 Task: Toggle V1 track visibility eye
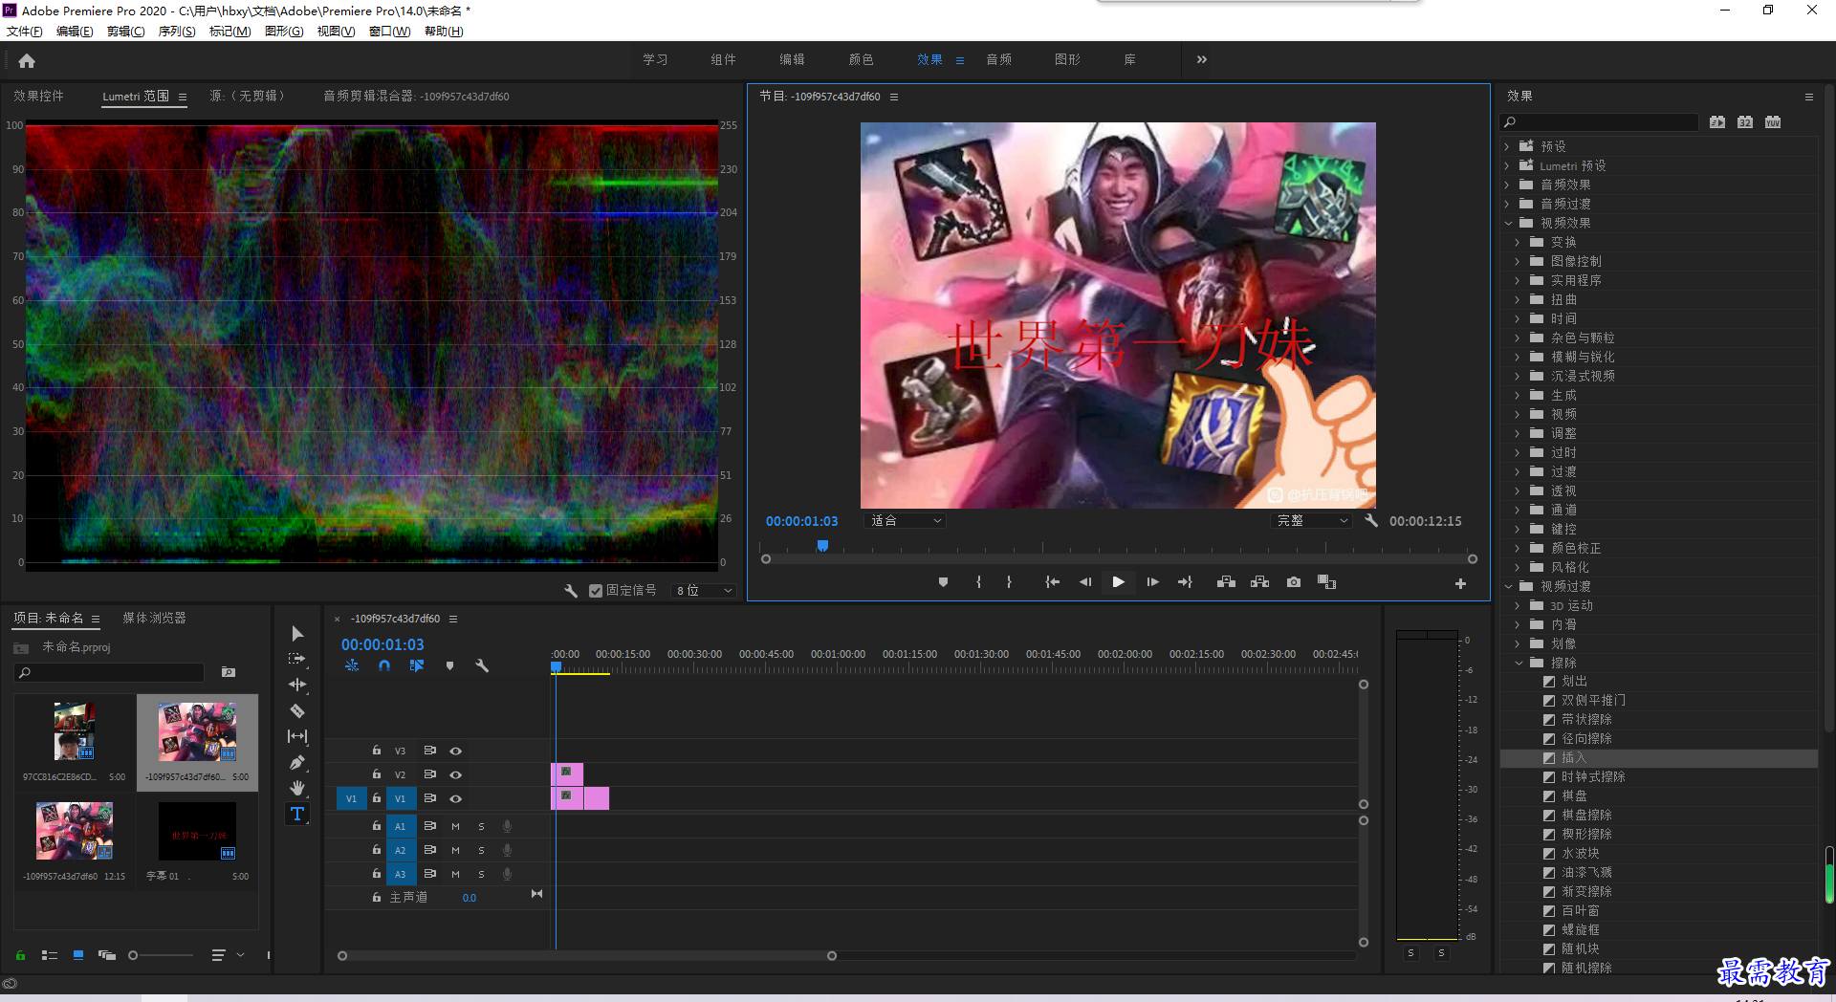(x=456, y=798)
